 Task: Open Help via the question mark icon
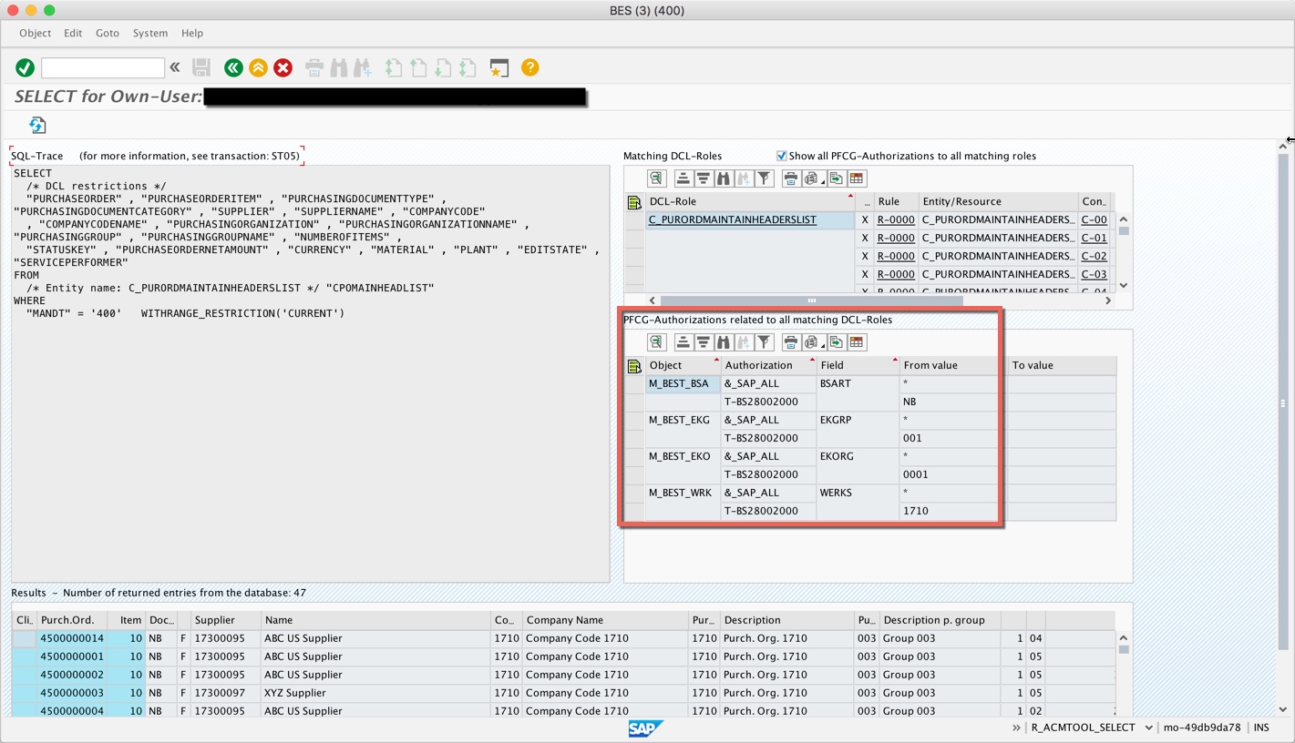point(529,66)
